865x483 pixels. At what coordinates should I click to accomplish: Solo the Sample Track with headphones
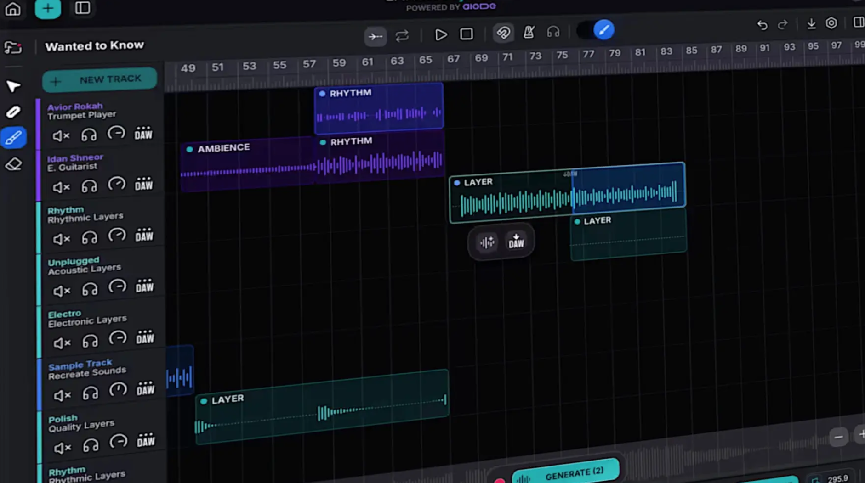pyautogui.click(x=91, y=393)
